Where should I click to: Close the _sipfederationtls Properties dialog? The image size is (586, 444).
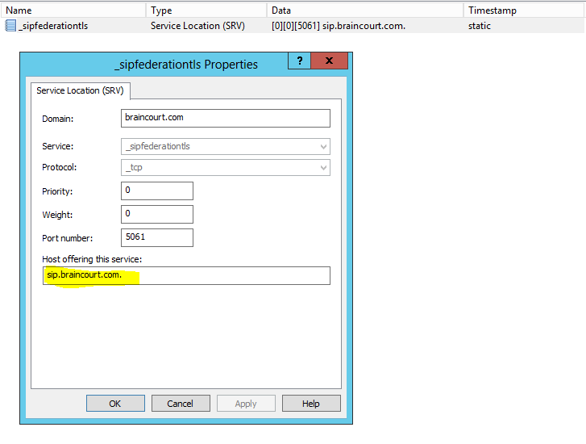[329, 61]
